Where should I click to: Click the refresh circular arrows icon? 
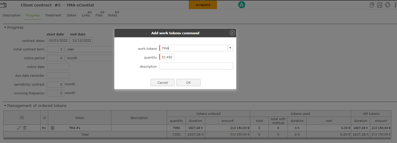tap(387, 5)
